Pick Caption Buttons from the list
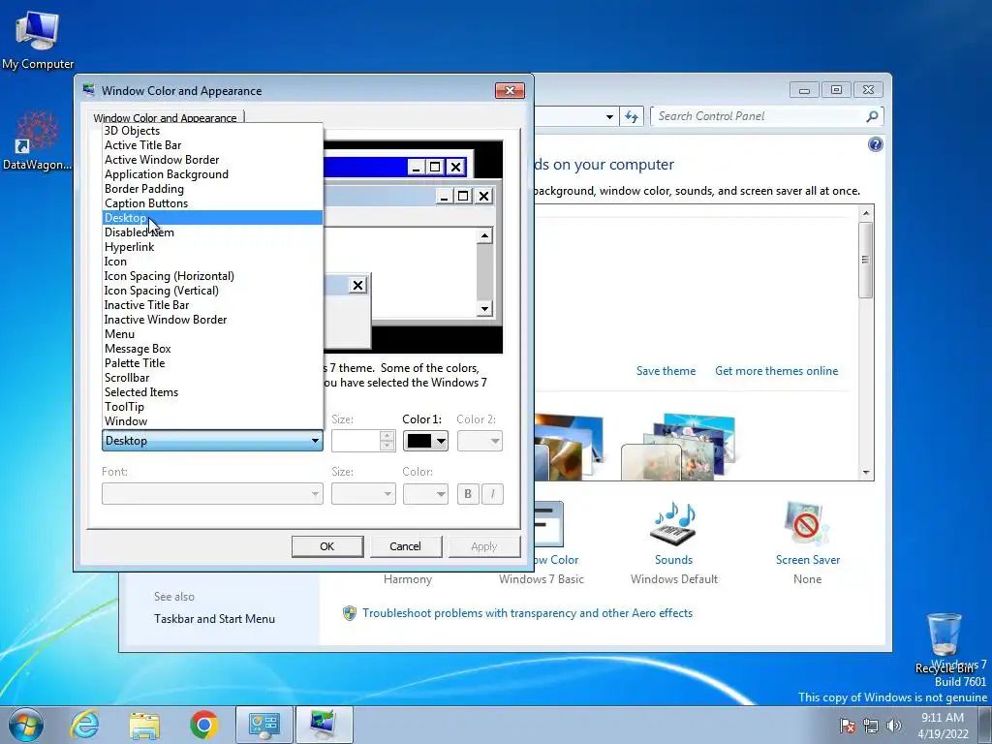Viewport: 992px width, 744px height. click(x=212, y=203)
